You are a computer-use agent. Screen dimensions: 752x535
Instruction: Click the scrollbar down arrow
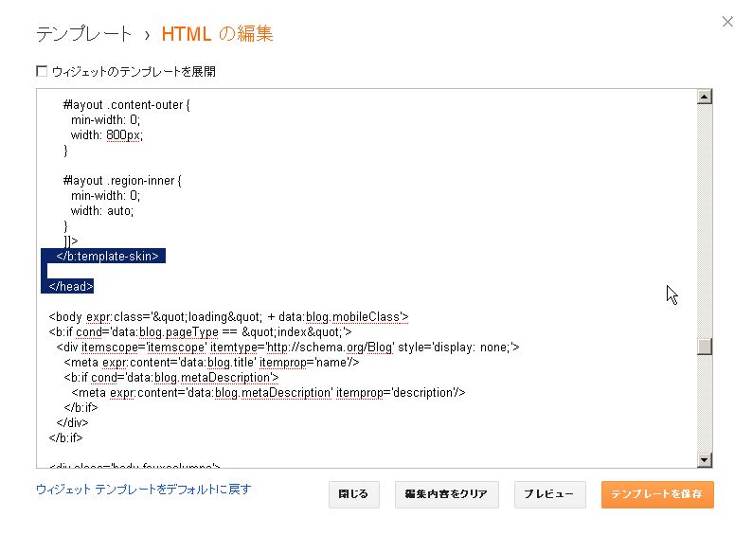[704, 460]
